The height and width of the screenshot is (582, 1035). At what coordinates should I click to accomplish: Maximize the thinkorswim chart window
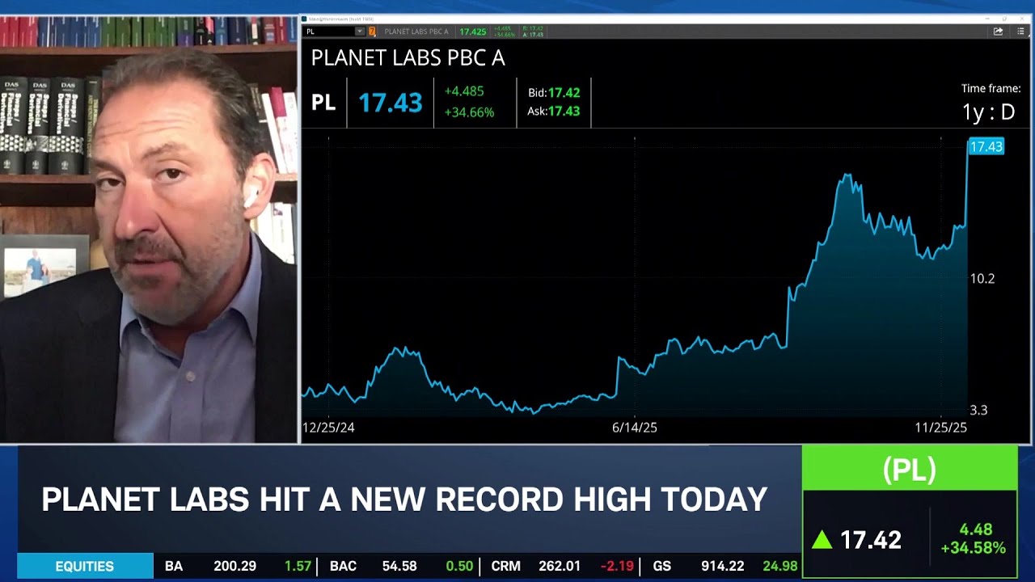[1004, 18]
